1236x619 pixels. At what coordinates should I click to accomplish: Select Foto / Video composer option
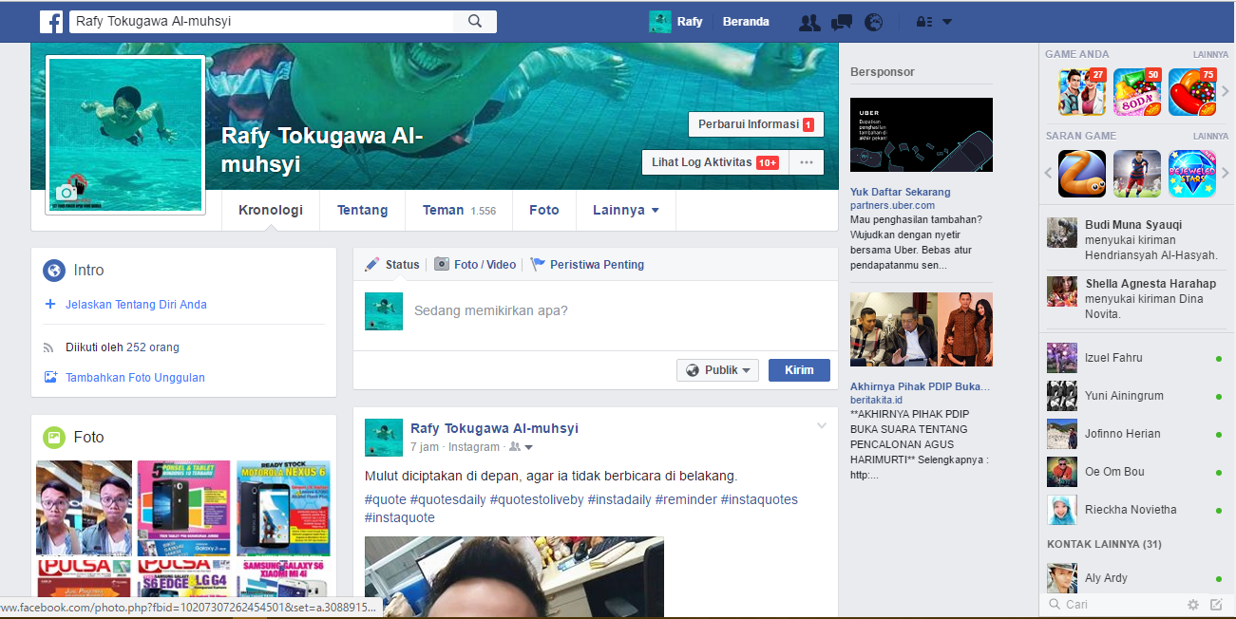[475, 265]
